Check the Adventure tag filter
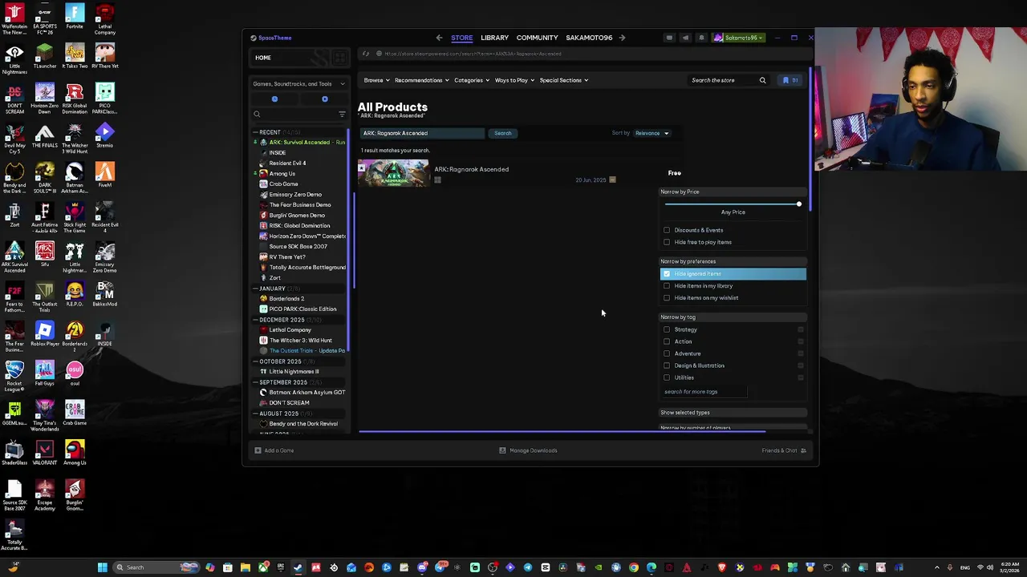This screenshot has width=1027, height=577. coord(667,353)
